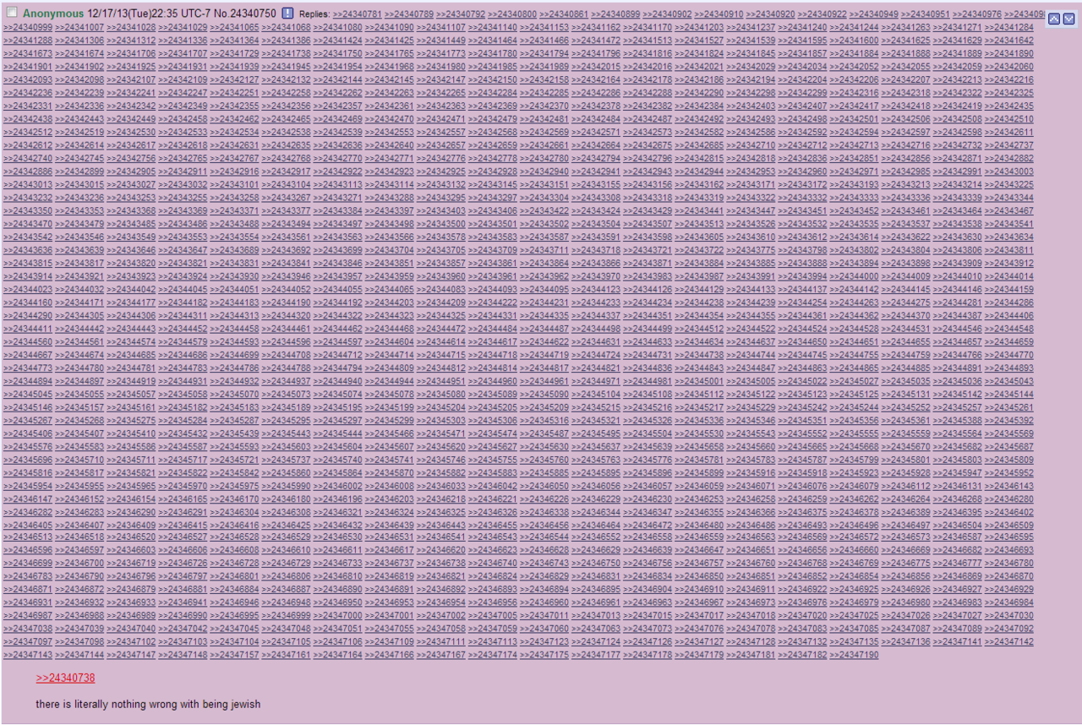
Task: Open reply link >>24347179
Action: 699,656
